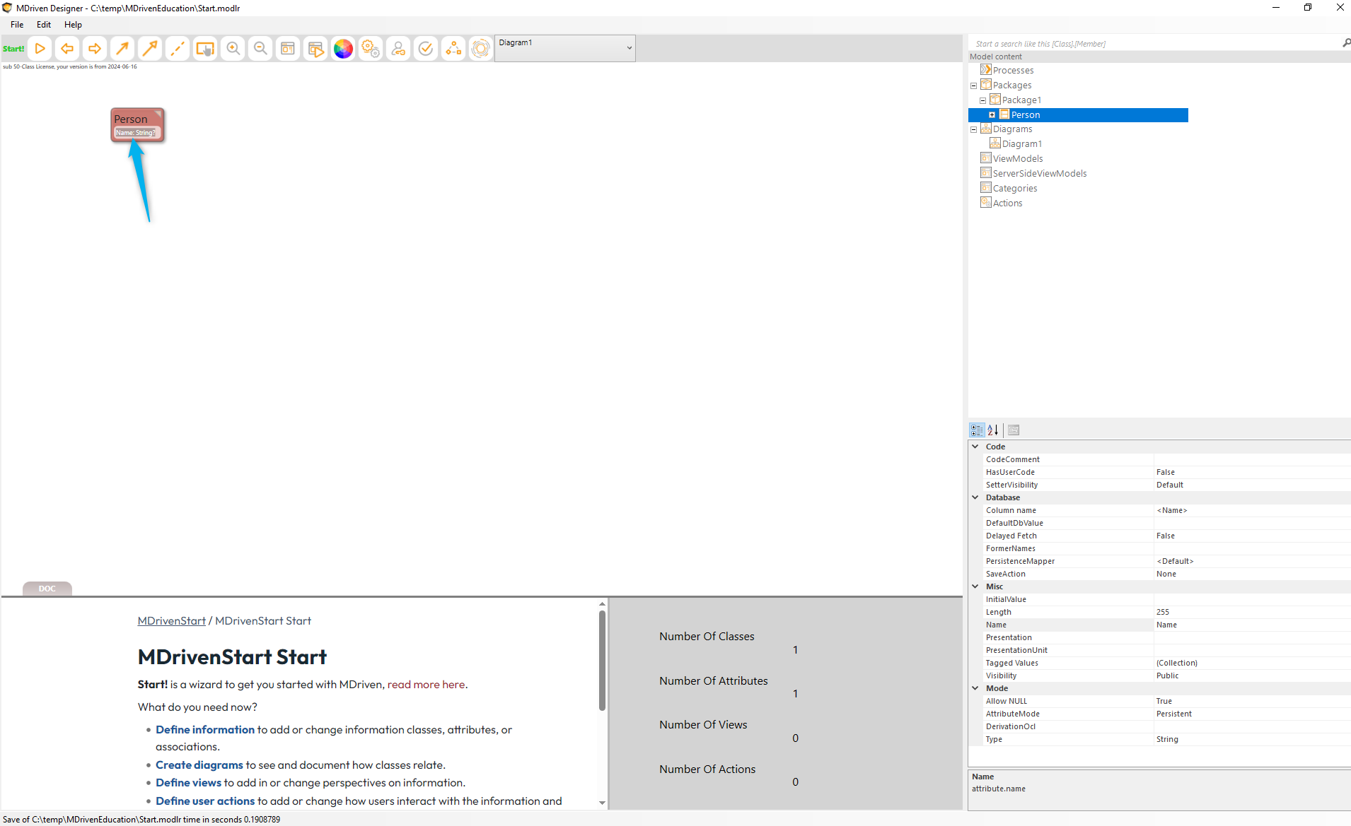This screenshot has height=826, width=1351.
Task: Click the user with key icon
Action: [398, 49]
